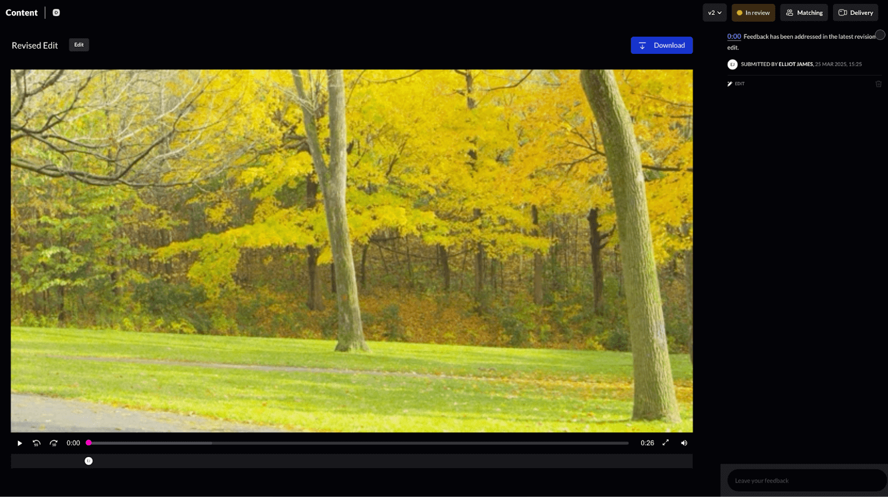
Task: Mark the feedback comment as resolved
Action: pyautogui.click(x=880, y=35)
